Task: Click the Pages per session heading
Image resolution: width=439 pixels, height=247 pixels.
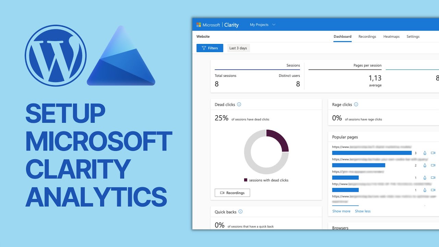Action: (x=367, y=66)
